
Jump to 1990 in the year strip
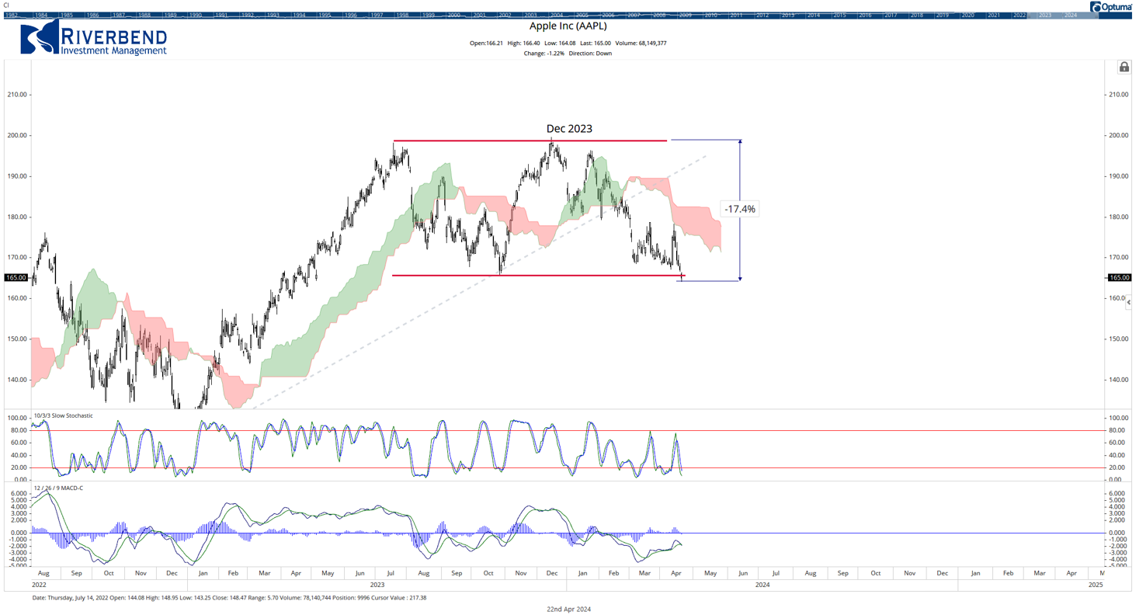click(195, 15)
